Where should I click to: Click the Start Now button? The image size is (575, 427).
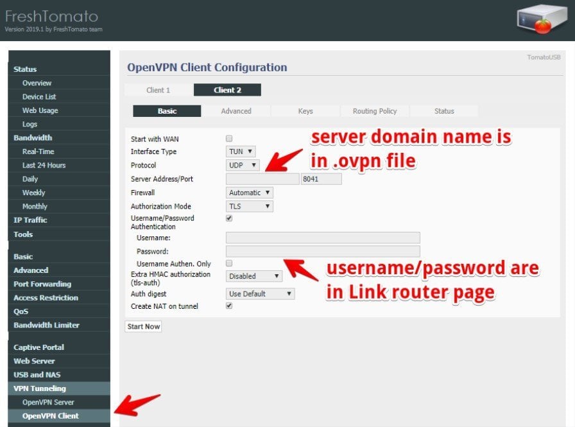pyautogui.click(x=143, y=326)
